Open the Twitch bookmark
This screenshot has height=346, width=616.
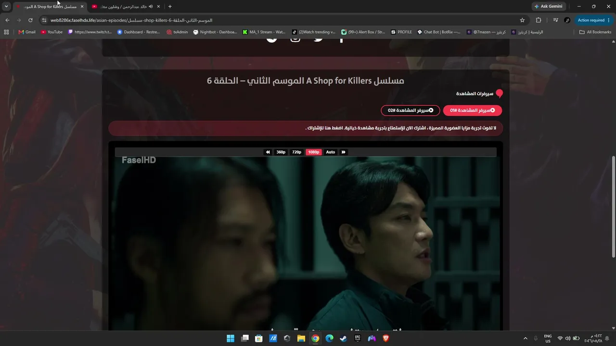coord(90,32)
